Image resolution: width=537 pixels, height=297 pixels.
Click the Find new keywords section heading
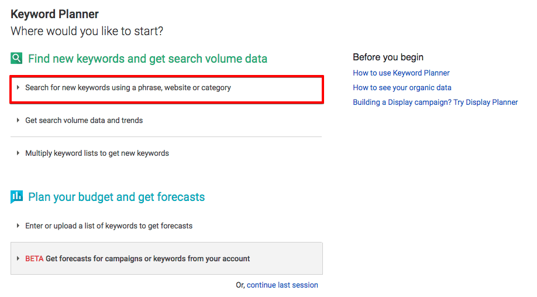tap(147, 59)
